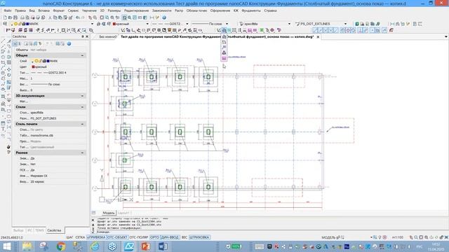This screenshot has width=449, height=252.
Task: Open the По слою lineweight dropdown
Action: click(x=227, y=24)
